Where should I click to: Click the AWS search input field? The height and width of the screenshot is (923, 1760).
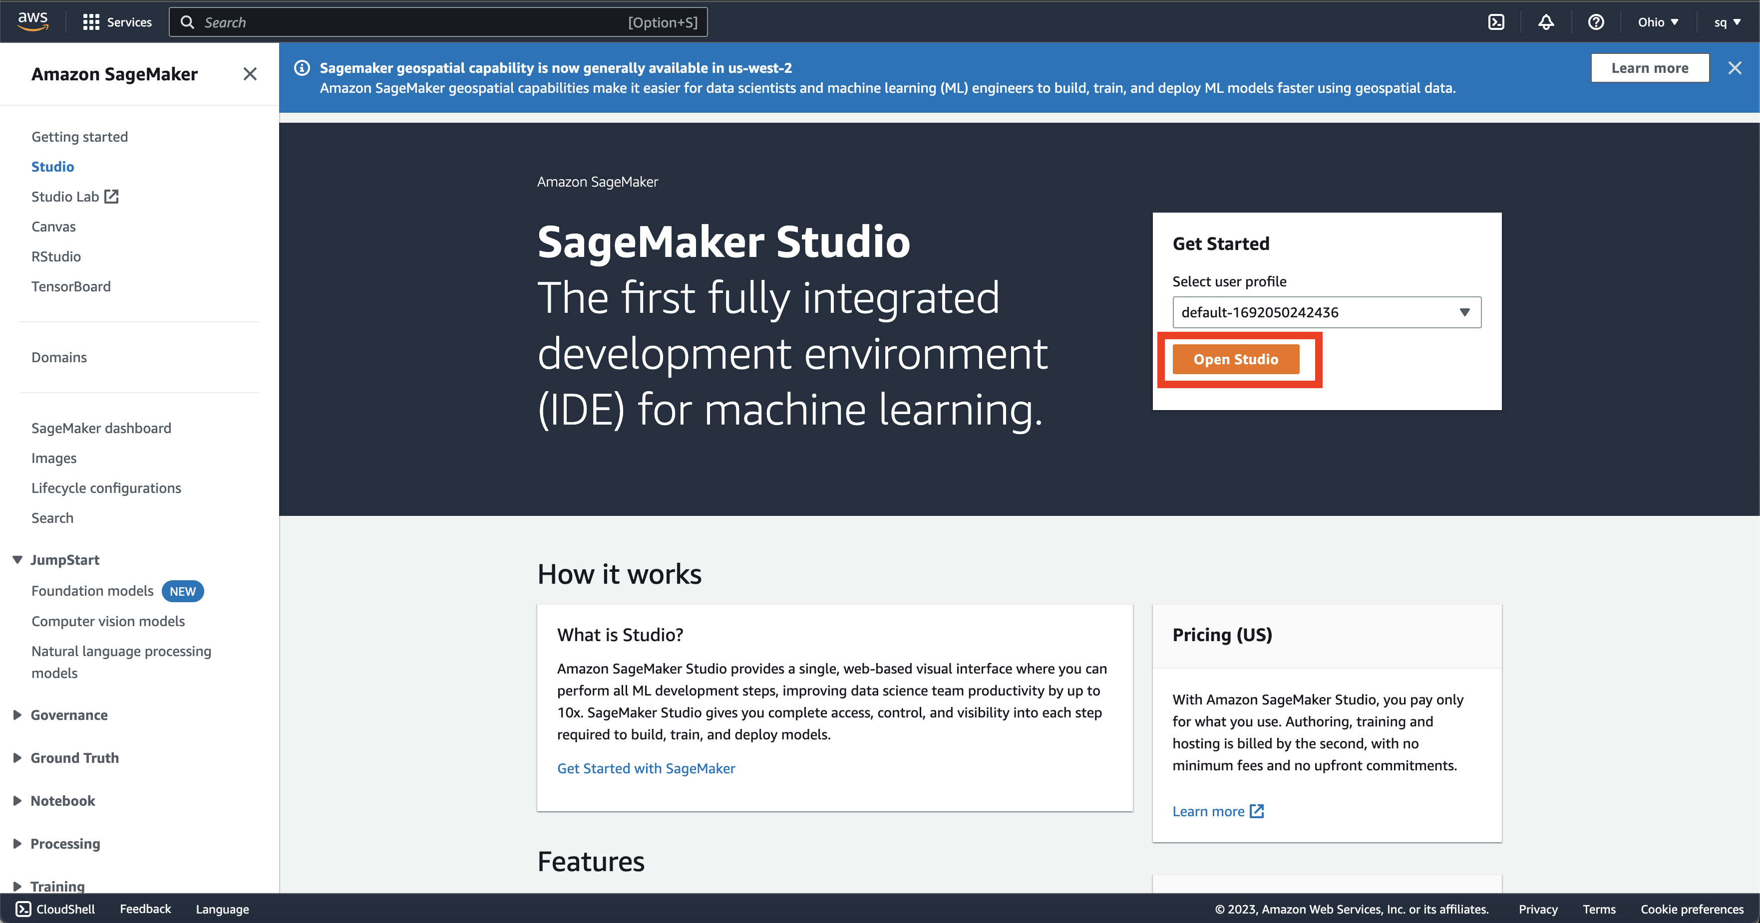[437, 22]
